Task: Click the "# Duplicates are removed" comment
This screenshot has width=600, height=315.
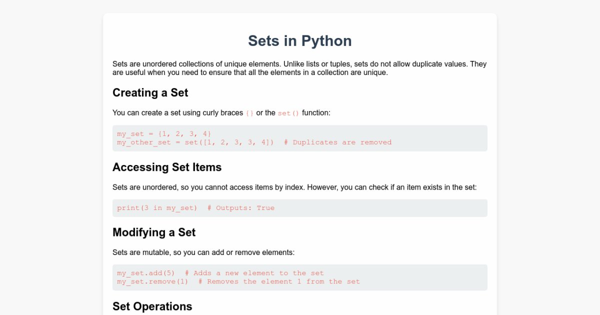Action: [x=337, y=142]
